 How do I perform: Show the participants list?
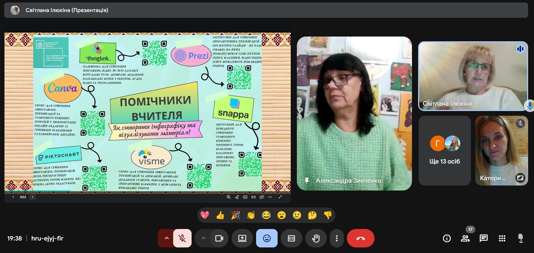(x=465, y=238)
